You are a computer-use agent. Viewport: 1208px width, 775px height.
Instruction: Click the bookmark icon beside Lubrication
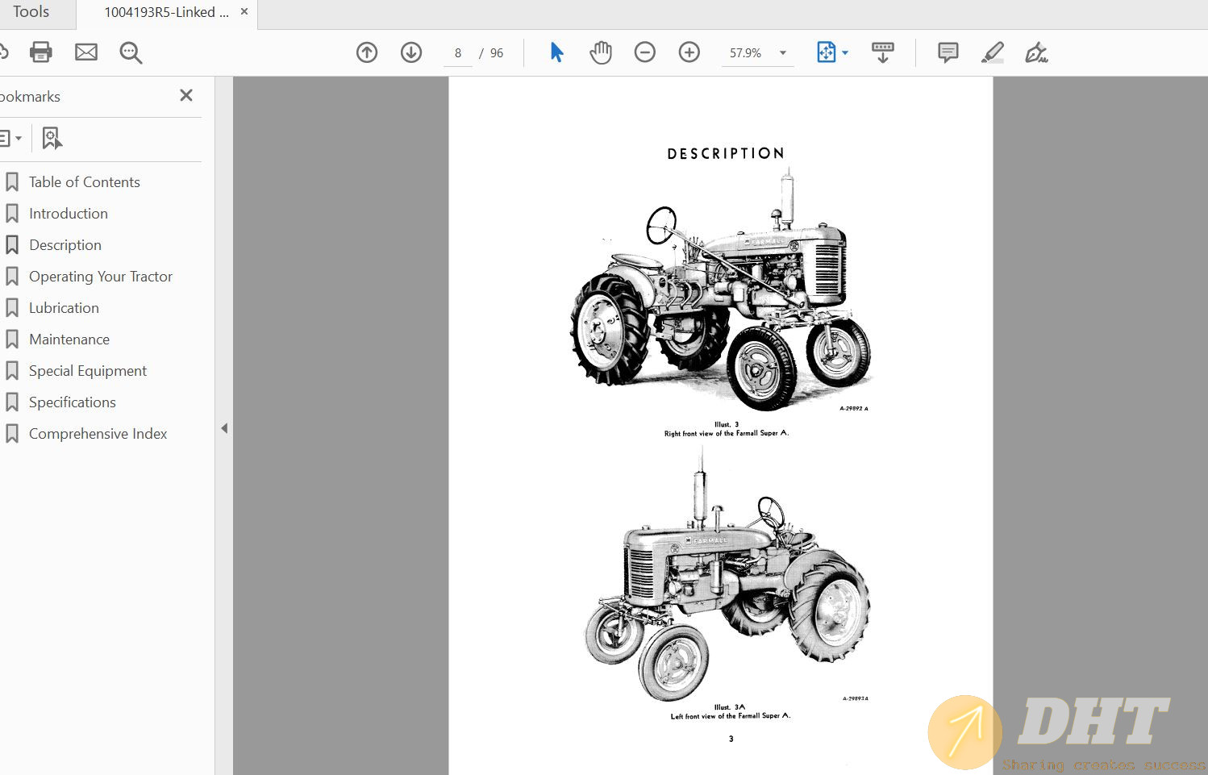[12, 308]
